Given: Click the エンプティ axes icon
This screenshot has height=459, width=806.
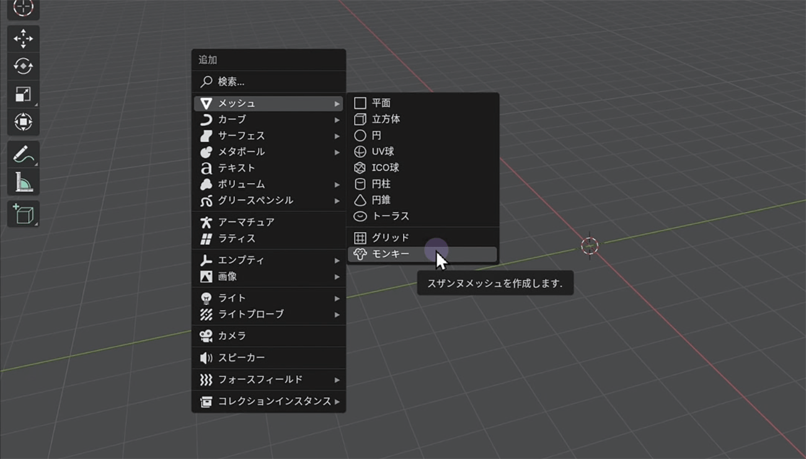Looking at the screenshot, I should coord(206,261).
